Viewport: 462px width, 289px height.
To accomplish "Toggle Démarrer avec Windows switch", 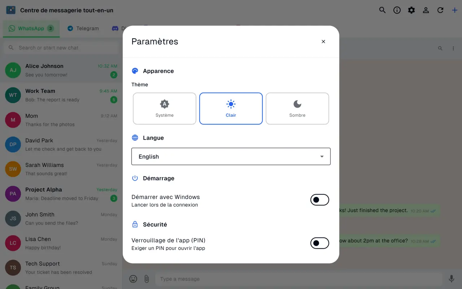I will point(320,200).
